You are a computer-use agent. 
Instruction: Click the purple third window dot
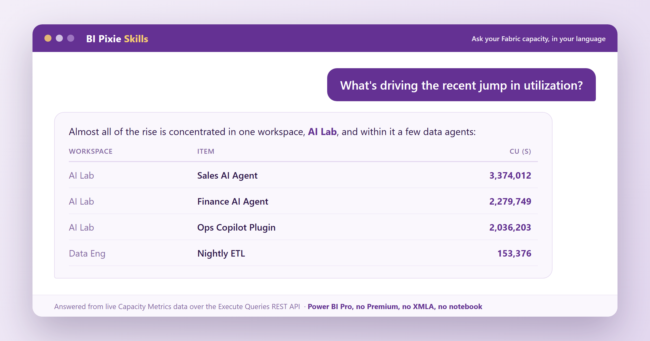[71, 38]
